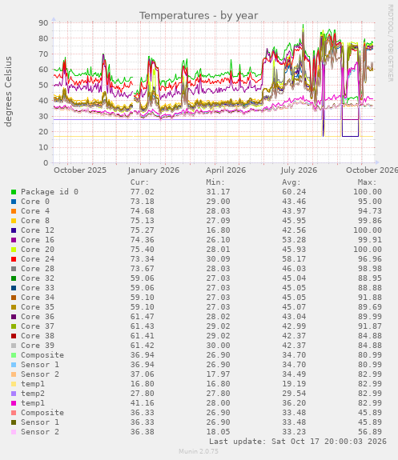The height and width of the screenshot is (460, 398).
Task: Click the dark green Core 32 swatch
Action: pos(14,278)
